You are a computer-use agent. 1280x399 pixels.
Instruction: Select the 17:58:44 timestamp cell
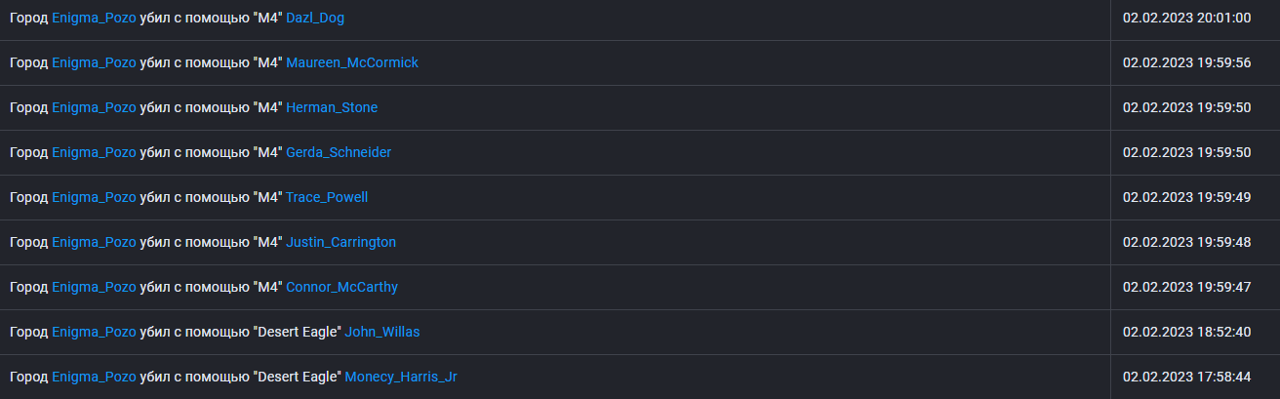[1186, 377]
